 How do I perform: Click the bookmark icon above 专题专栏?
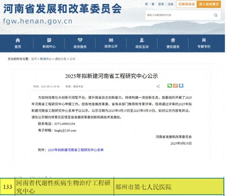[204, 40]
